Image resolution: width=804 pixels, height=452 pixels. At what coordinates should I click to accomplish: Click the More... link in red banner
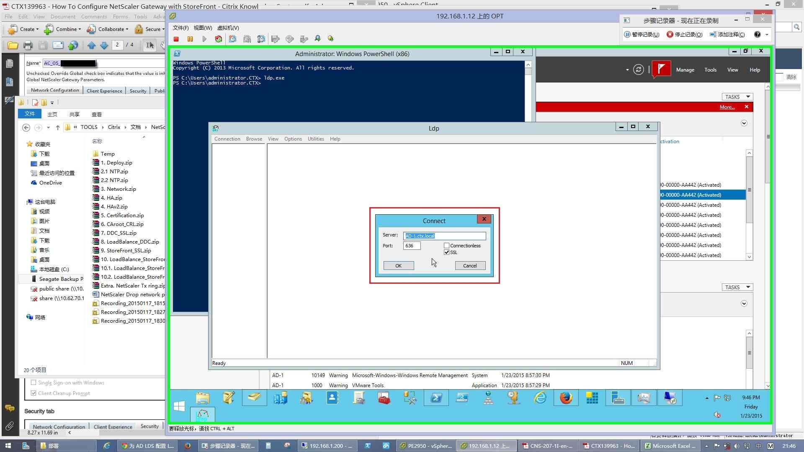click(727, 107)
